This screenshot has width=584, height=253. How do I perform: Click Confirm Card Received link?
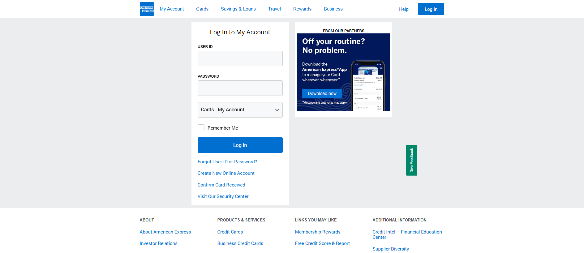tap(221, 185)
